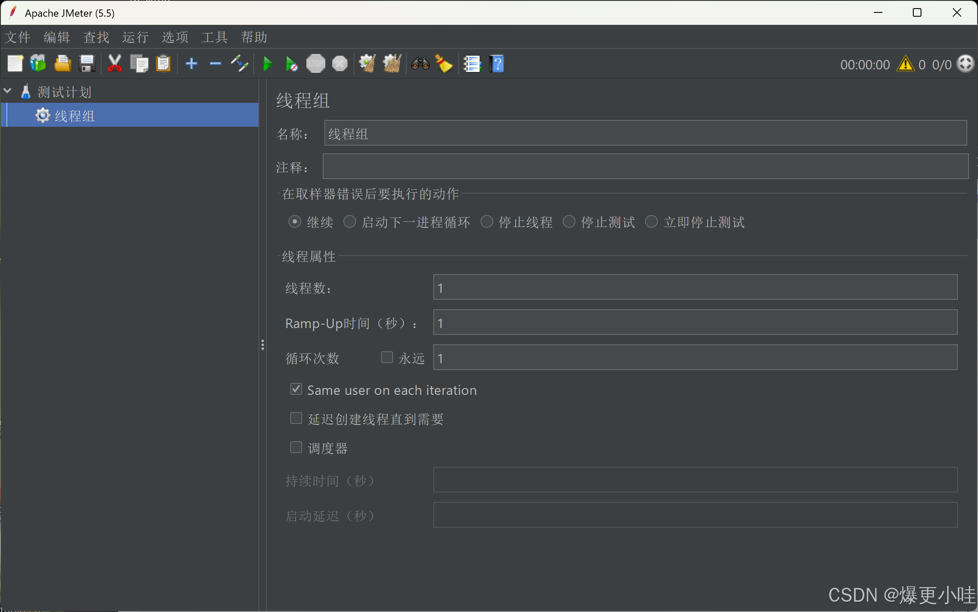Click Start no pauses toolbar icon
978x612 pixels.
291,64
